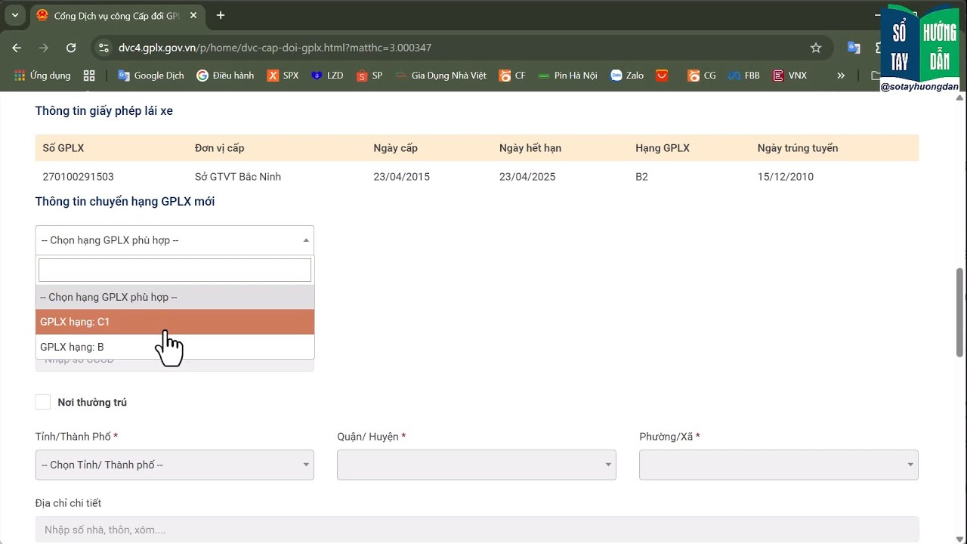Open the SPX bookmark
Image resolution: width=967 pixels, height=544 pixels.
click(283, 76)
